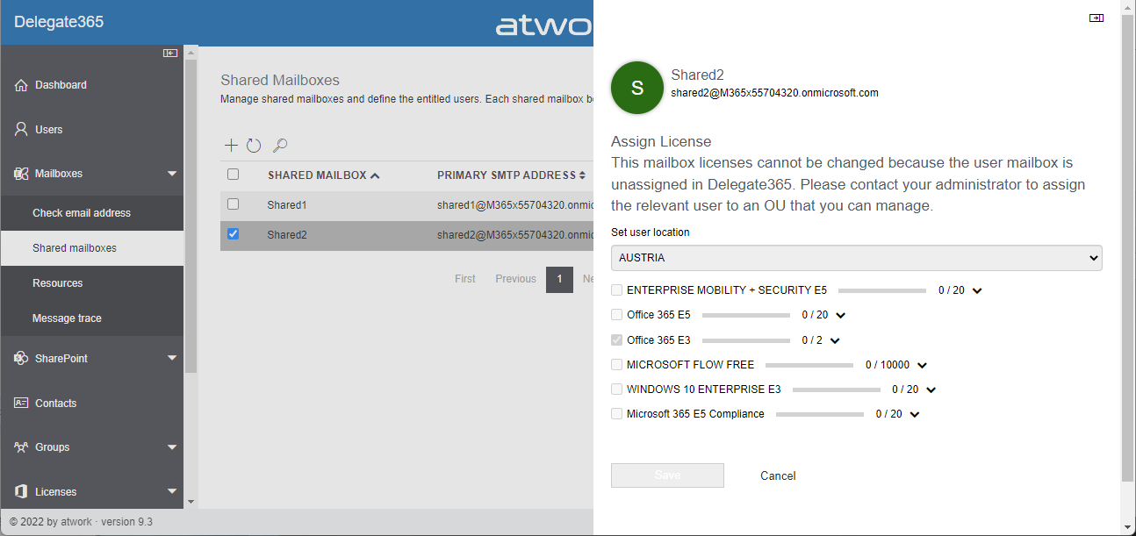Select Shared mailboxes menu item

coord(92,248)
